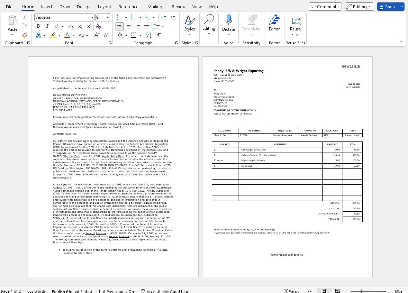Open the Reuse Files pane
Screen dimensions: 408x293
tap(295, 26)
